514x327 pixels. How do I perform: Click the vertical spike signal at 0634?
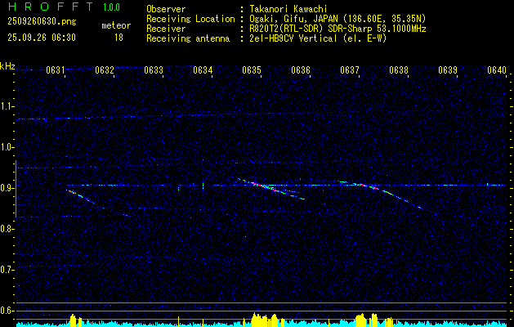(203, 186)
